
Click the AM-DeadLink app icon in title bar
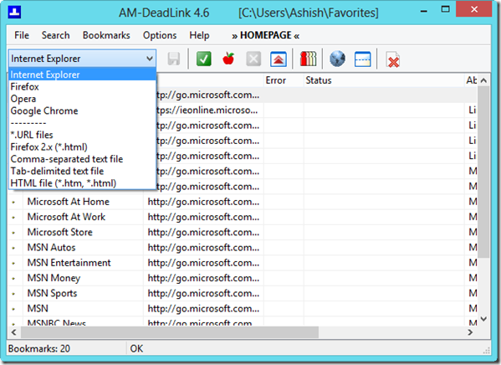pyautogui.click(x=14, y=13)
